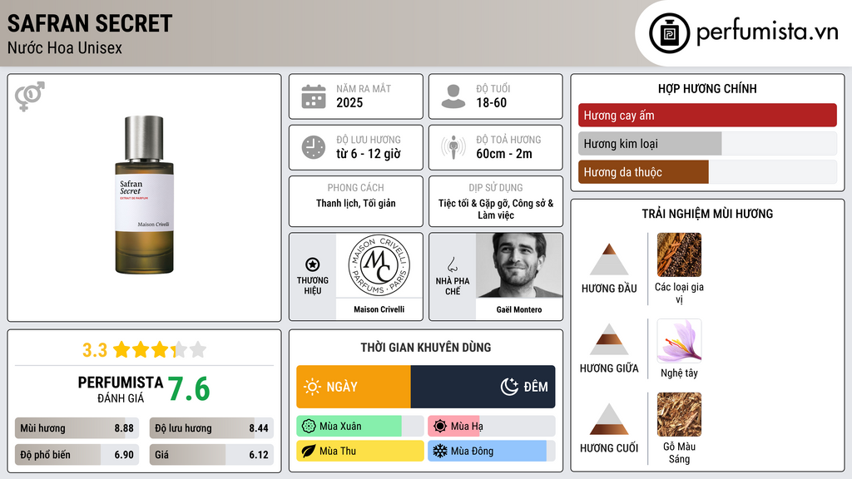852x479 pixels.
Task: Select the dark Đêm segment
Action: tap(483, 387)
